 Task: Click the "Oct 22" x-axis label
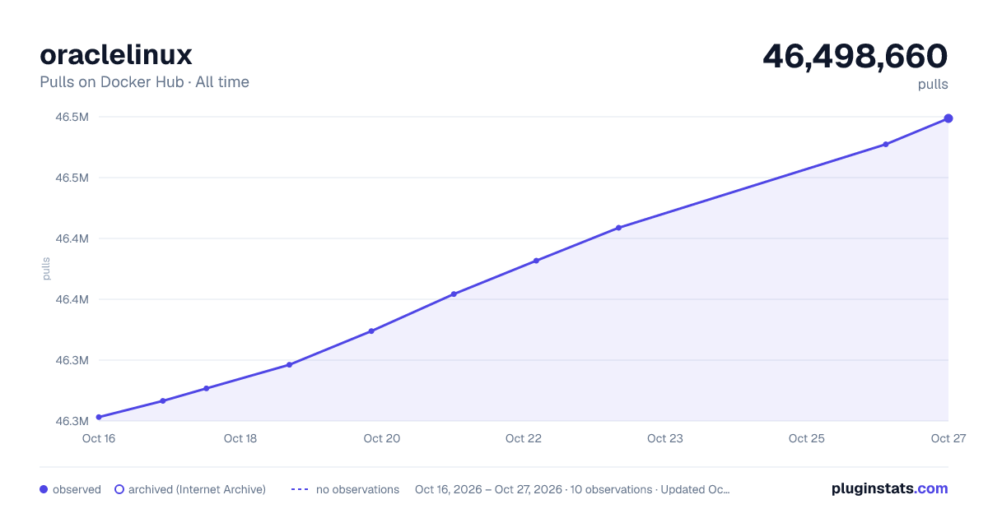point(524,438)
